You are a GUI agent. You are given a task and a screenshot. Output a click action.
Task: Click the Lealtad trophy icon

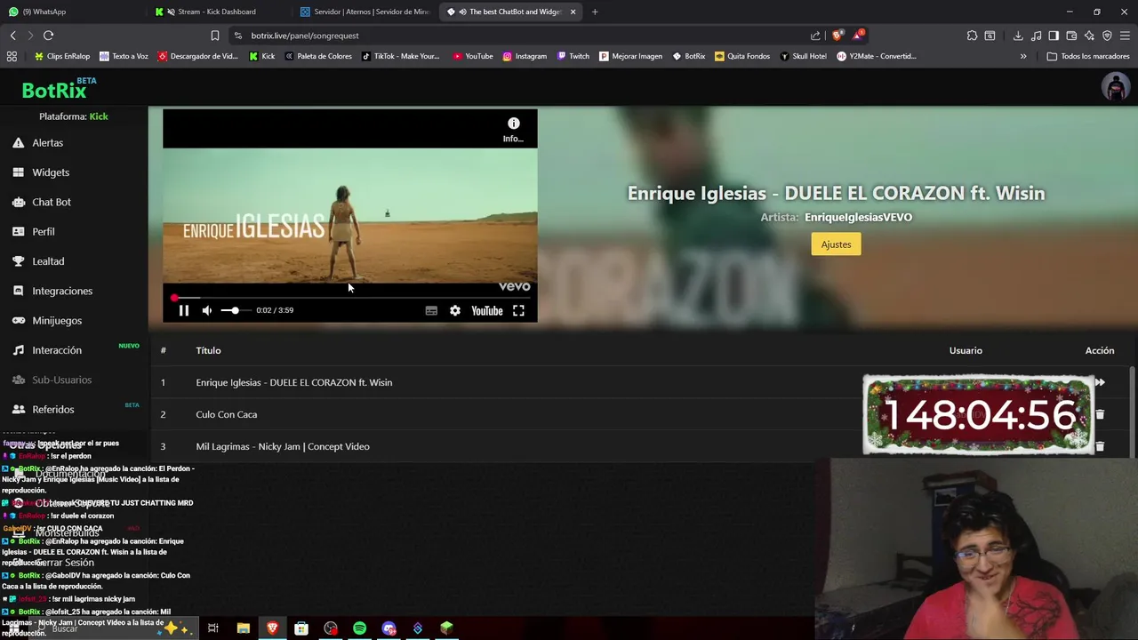pyautogui.click(x=18, y=261)
